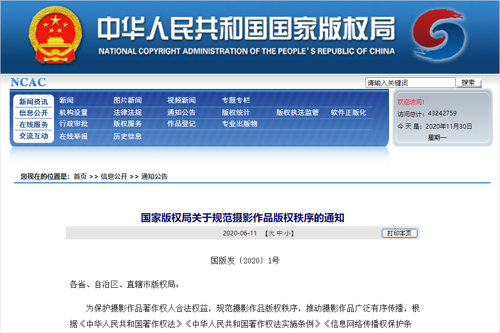This screenshot has height=333, width=500.
Task: Select the 在线服务 category tab
Action: coord(34,125)
